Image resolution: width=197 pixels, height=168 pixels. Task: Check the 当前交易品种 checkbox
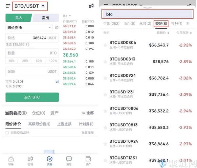tap(7, 132)
